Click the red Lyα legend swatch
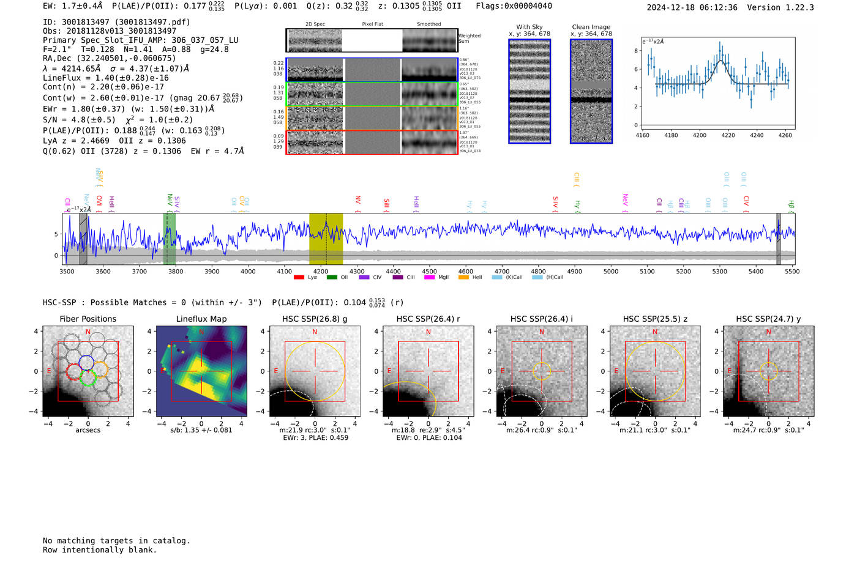This screenshot has height=583, width=857. pyautogui.click(x=299, y=277)
